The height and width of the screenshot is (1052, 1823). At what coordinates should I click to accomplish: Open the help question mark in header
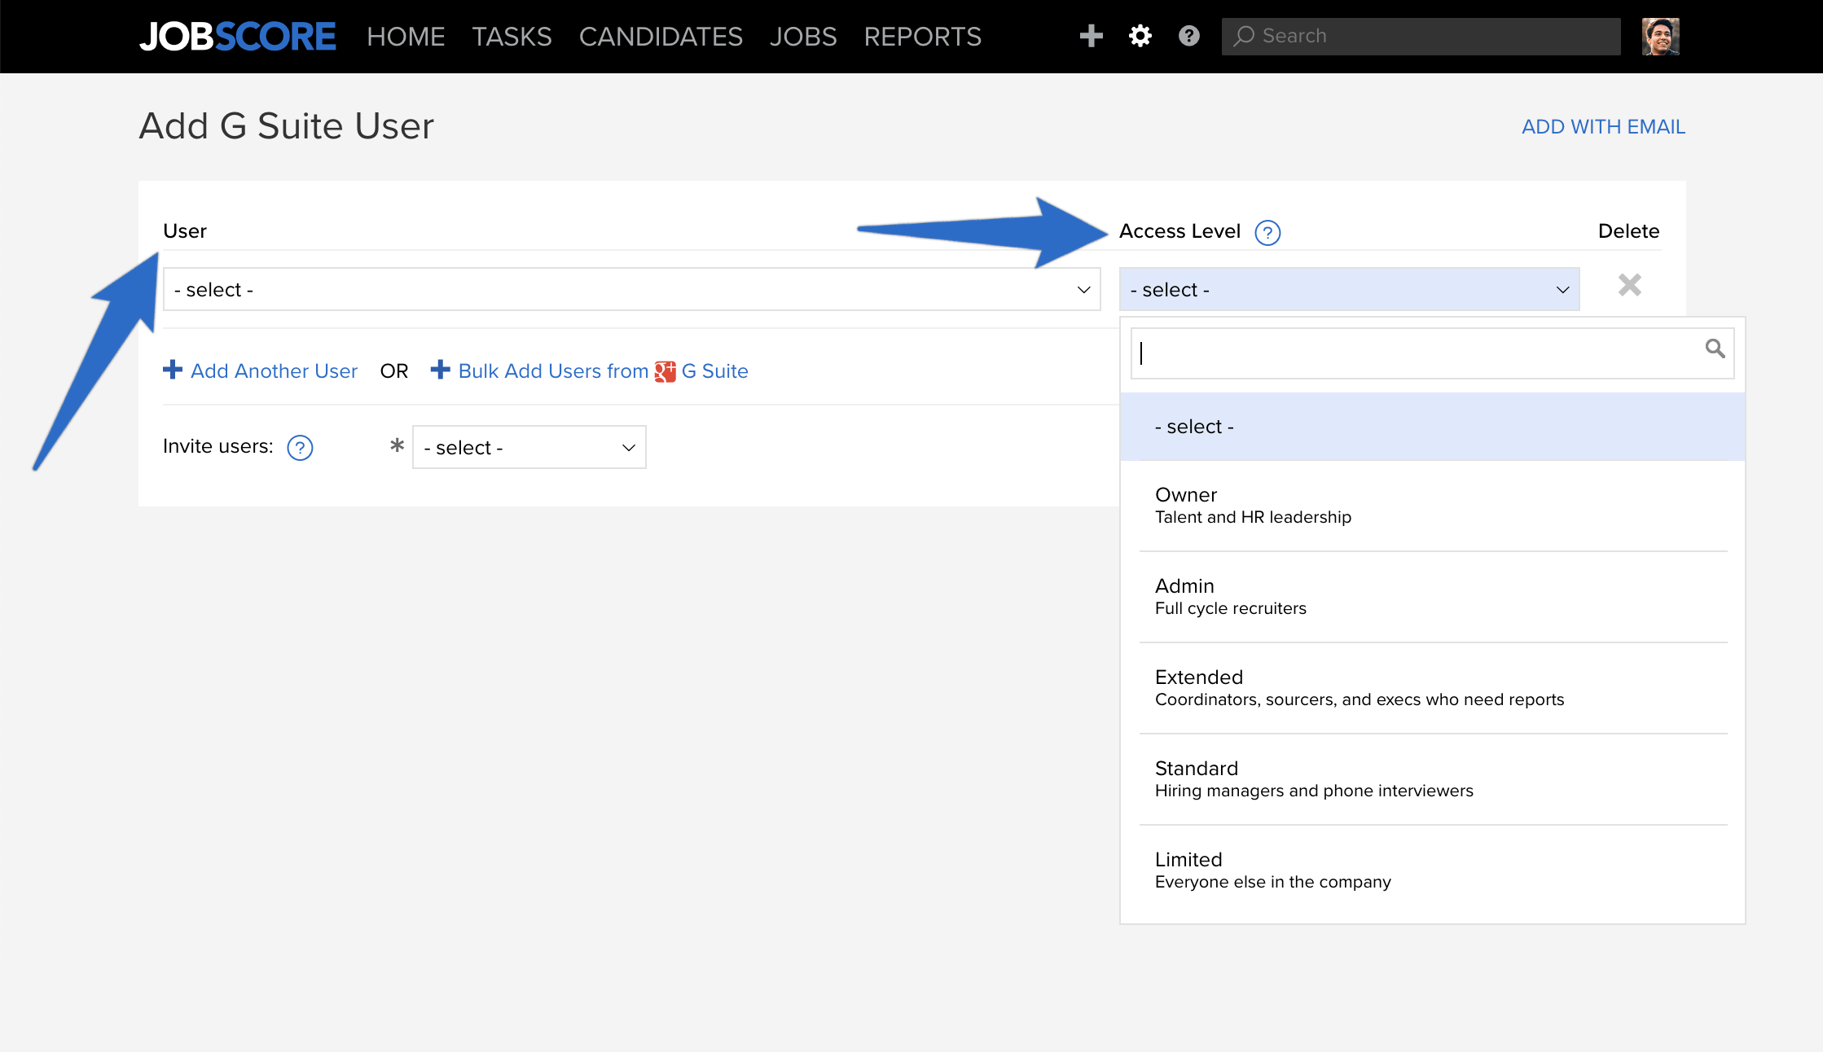[x=1188, y=36]
